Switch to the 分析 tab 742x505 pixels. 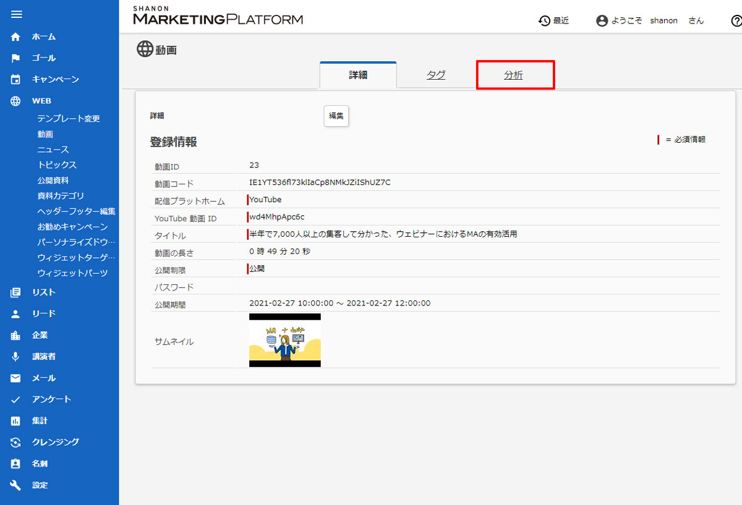pos(514,75)
